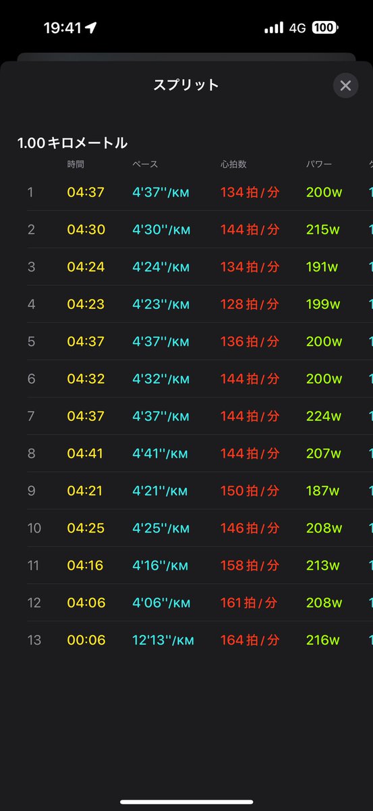The height and width of the screenshot is (811, 373).
Task: Tap pace 4'24''/км in split 3
Action: click(161, 267)
